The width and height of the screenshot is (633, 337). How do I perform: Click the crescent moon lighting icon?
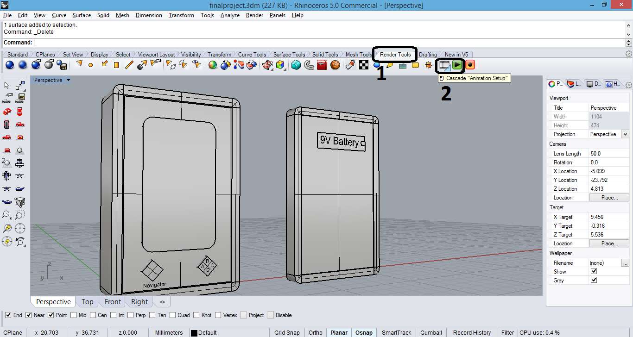point(309,65)
